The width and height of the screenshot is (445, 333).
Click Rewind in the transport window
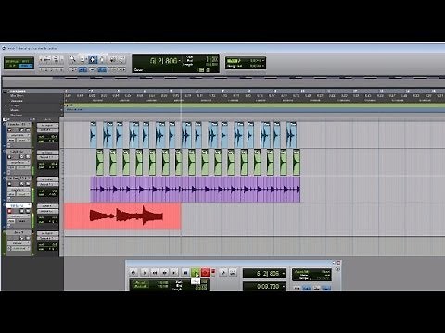155,273
